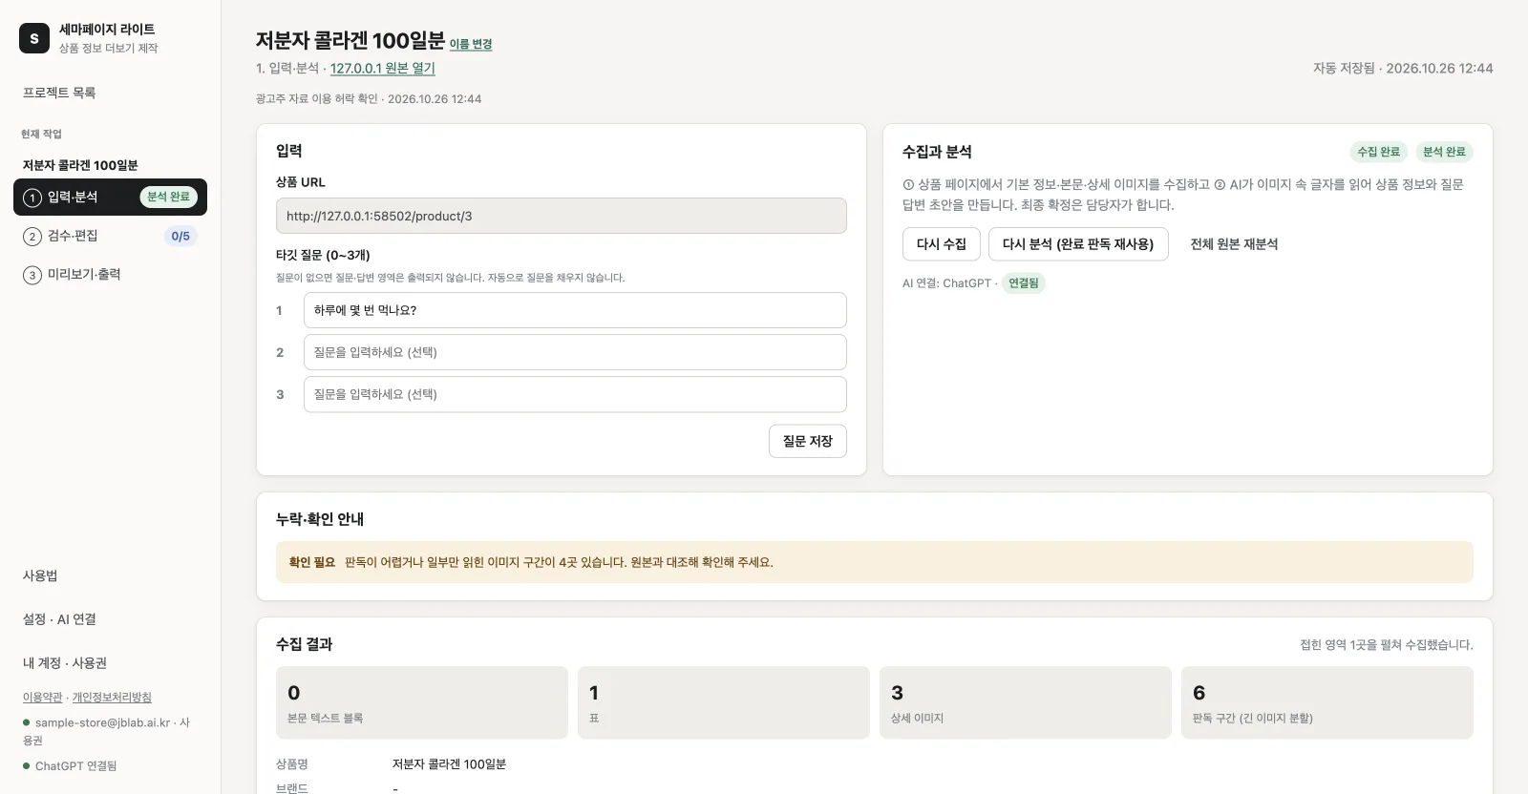The width and height of the screenshot is (1528, 794).
Task: Click 본문 텍스트 블록 count card
Action: coord(422,702)
